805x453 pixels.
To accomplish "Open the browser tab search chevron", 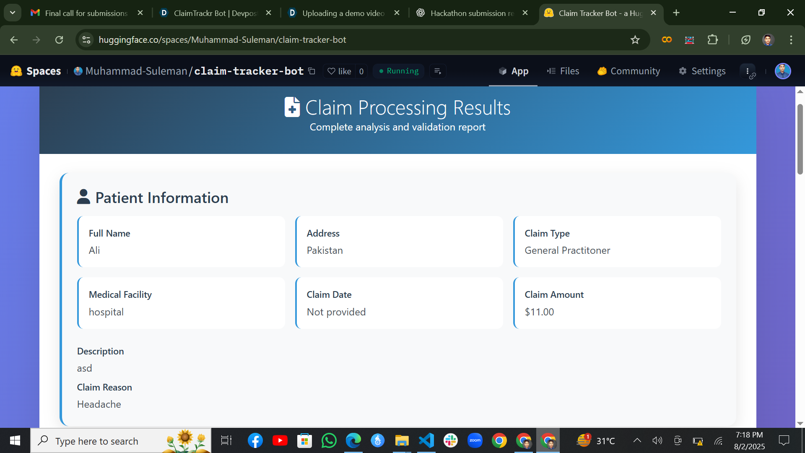I will pos(12,13).
